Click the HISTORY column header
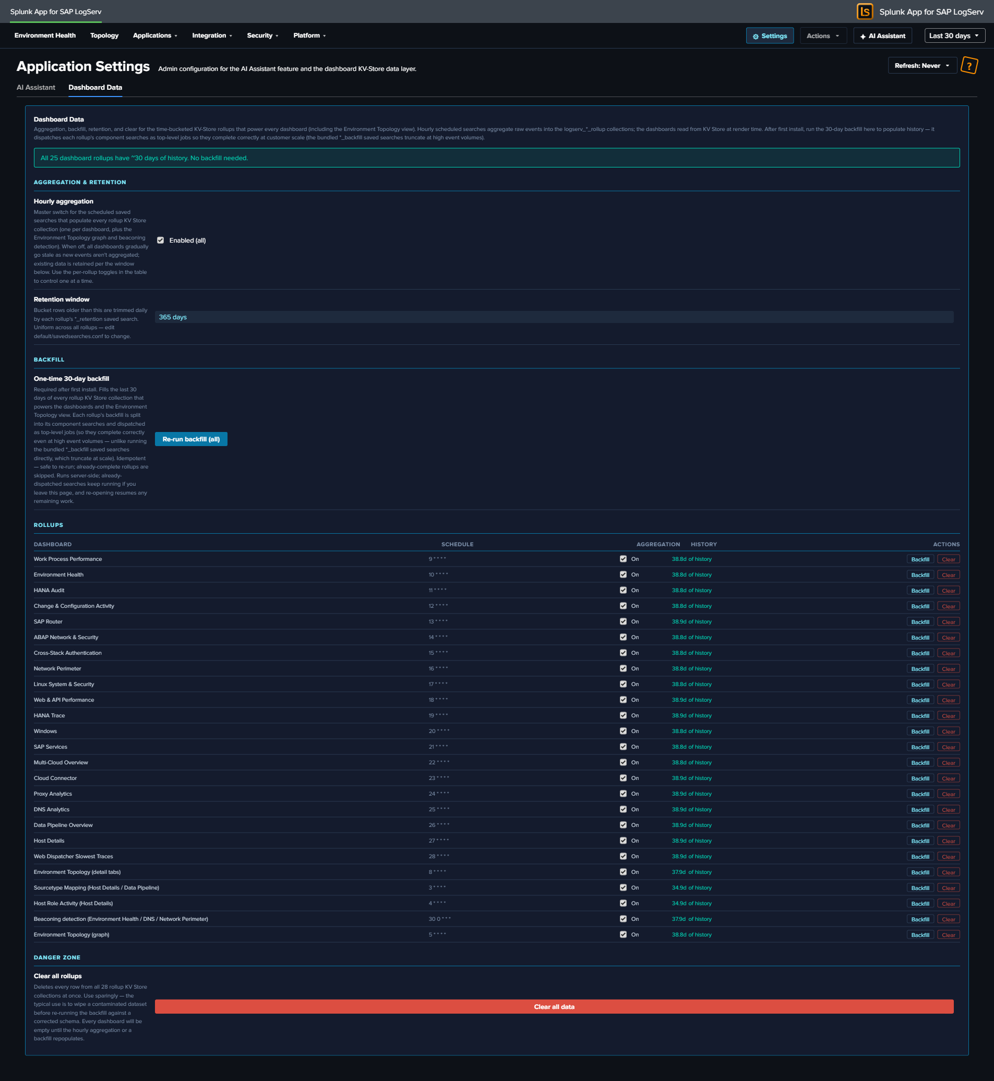Image resolution: width=994 pixels, height=1081 pixels. pos(703,544)
